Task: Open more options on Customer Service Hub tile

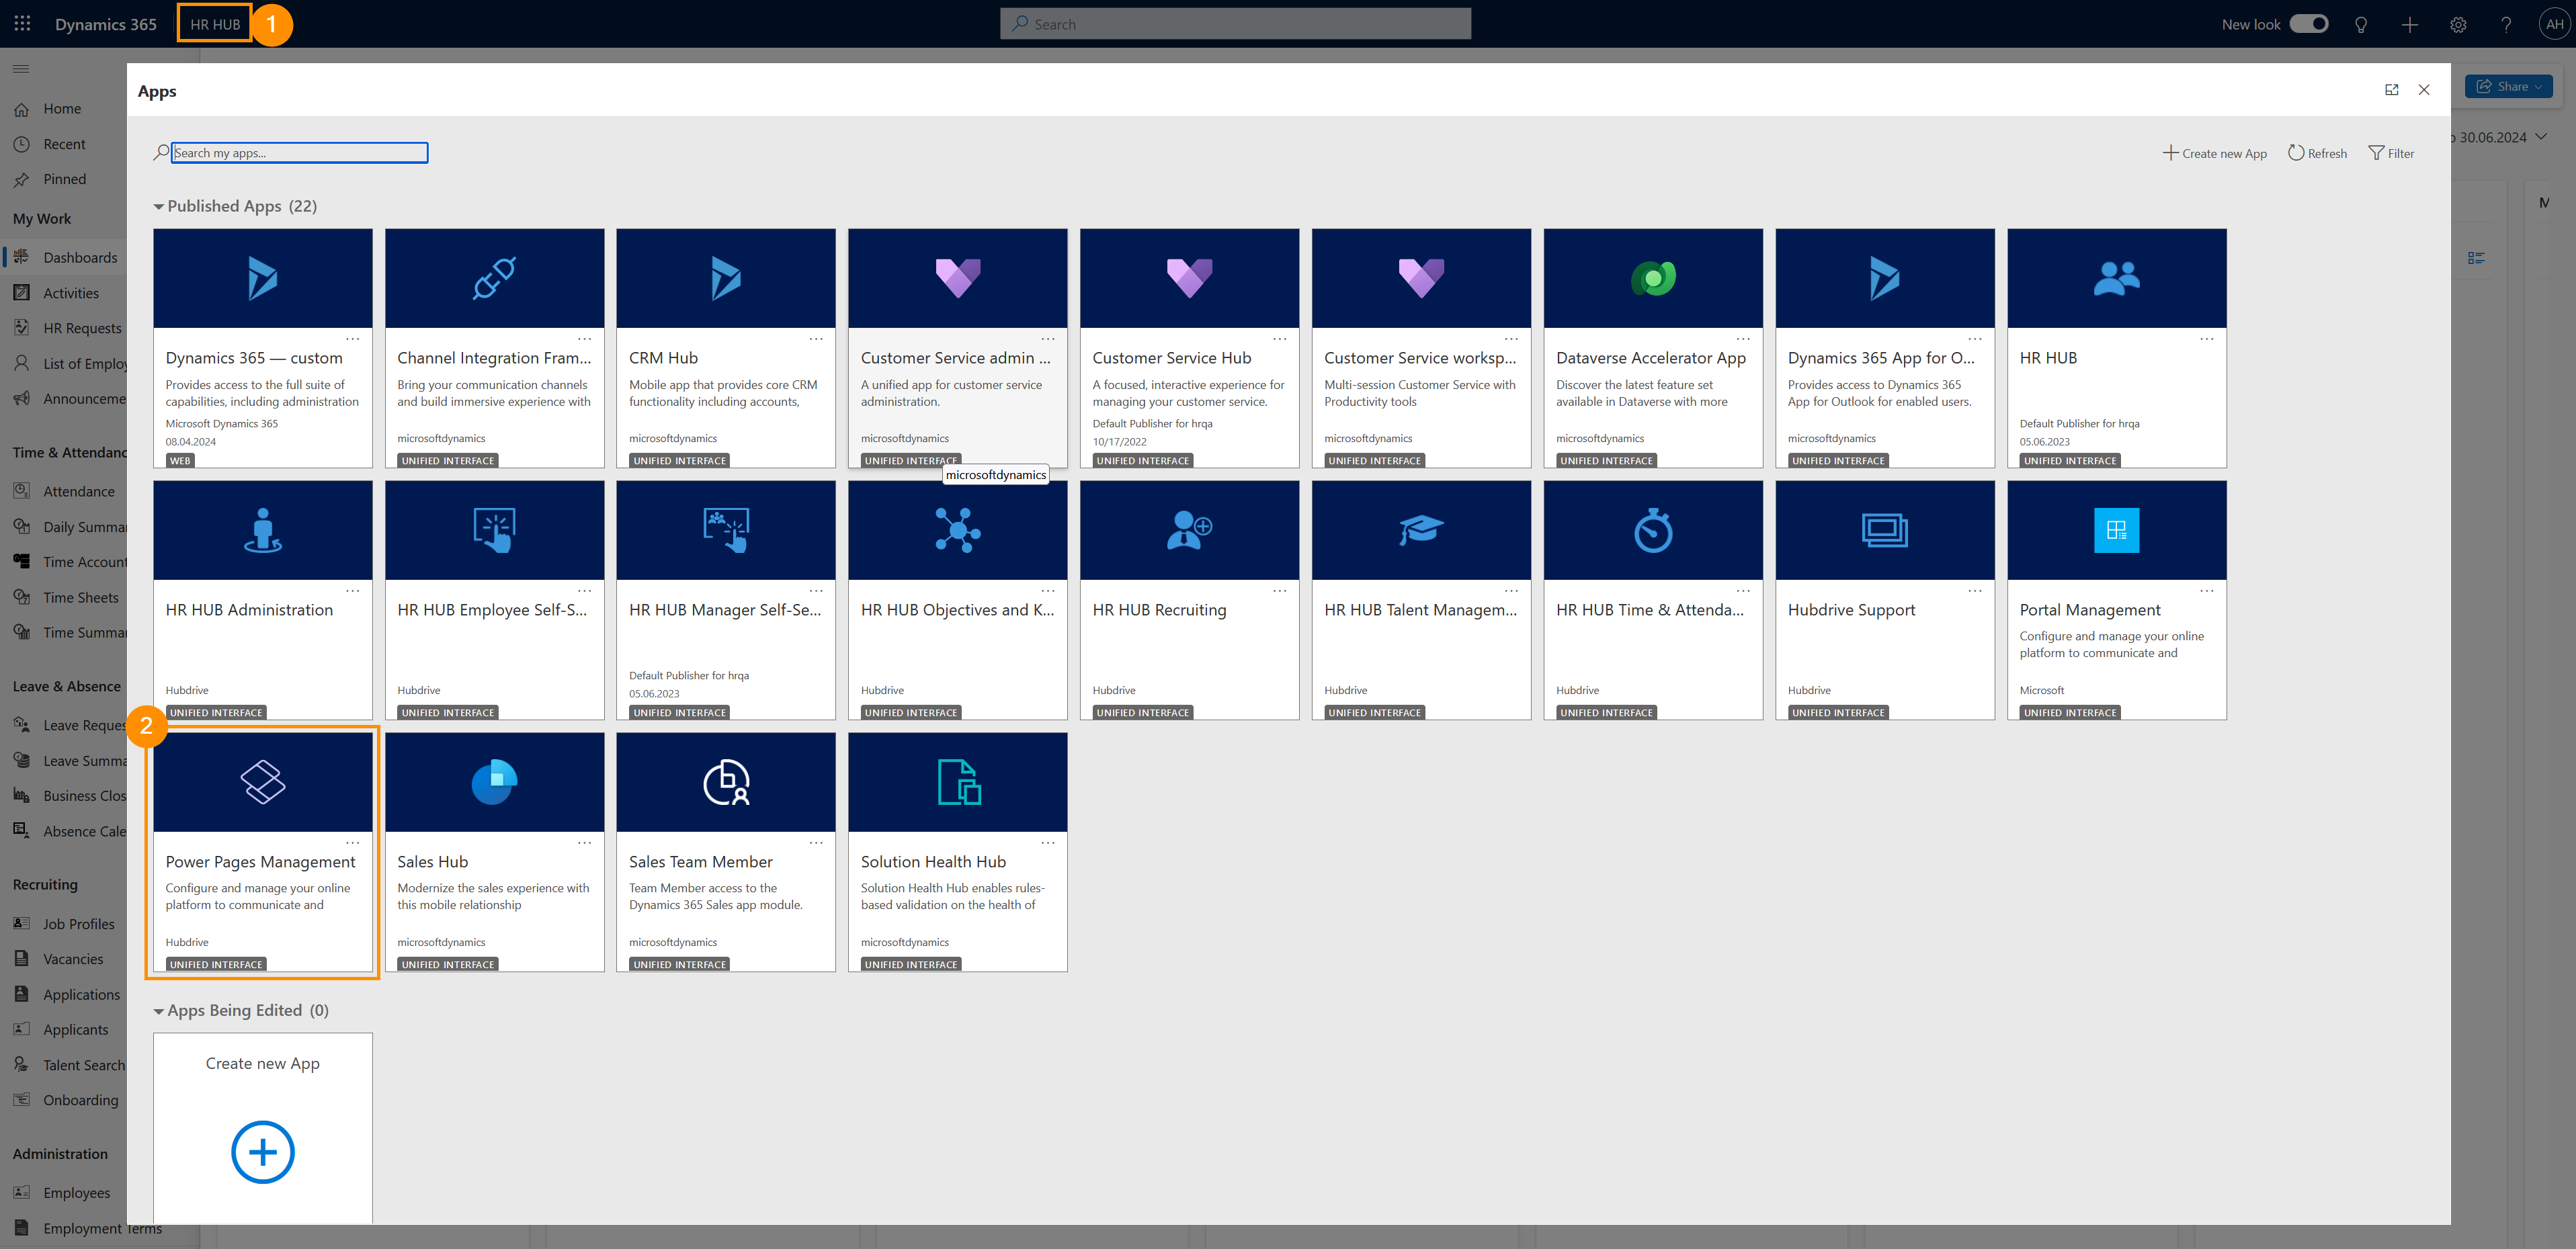Action: 1280,339
